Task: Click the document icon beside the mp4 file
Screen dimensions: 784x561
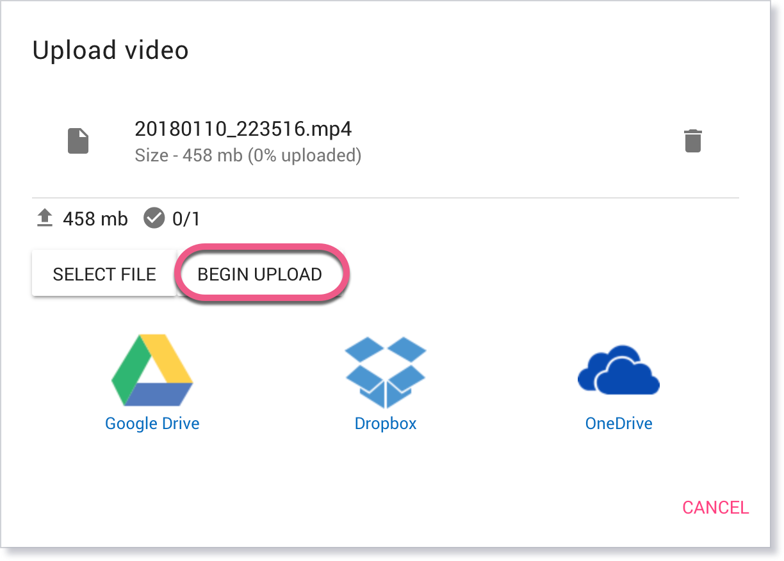Action: 78,141
